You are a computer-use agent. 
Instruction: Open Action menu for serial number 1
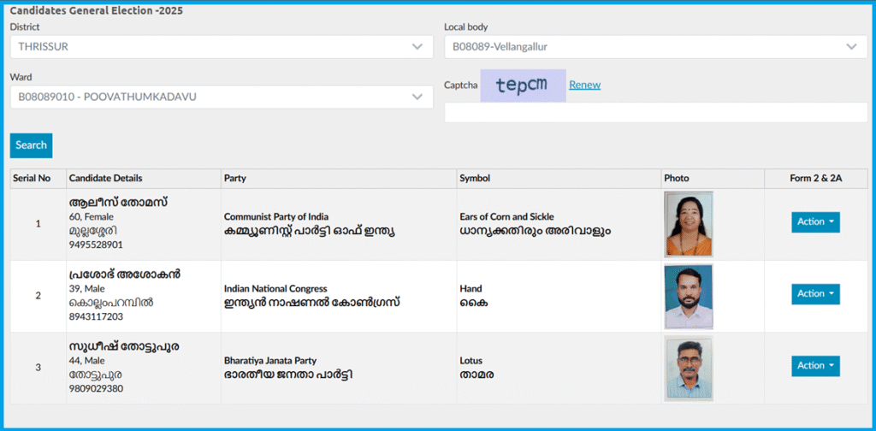click(814, 222)
